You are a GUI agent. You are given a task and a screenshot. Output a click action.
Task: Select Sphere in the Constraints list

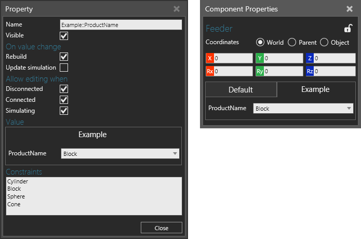pyautogui.click(x=16, y=197)
